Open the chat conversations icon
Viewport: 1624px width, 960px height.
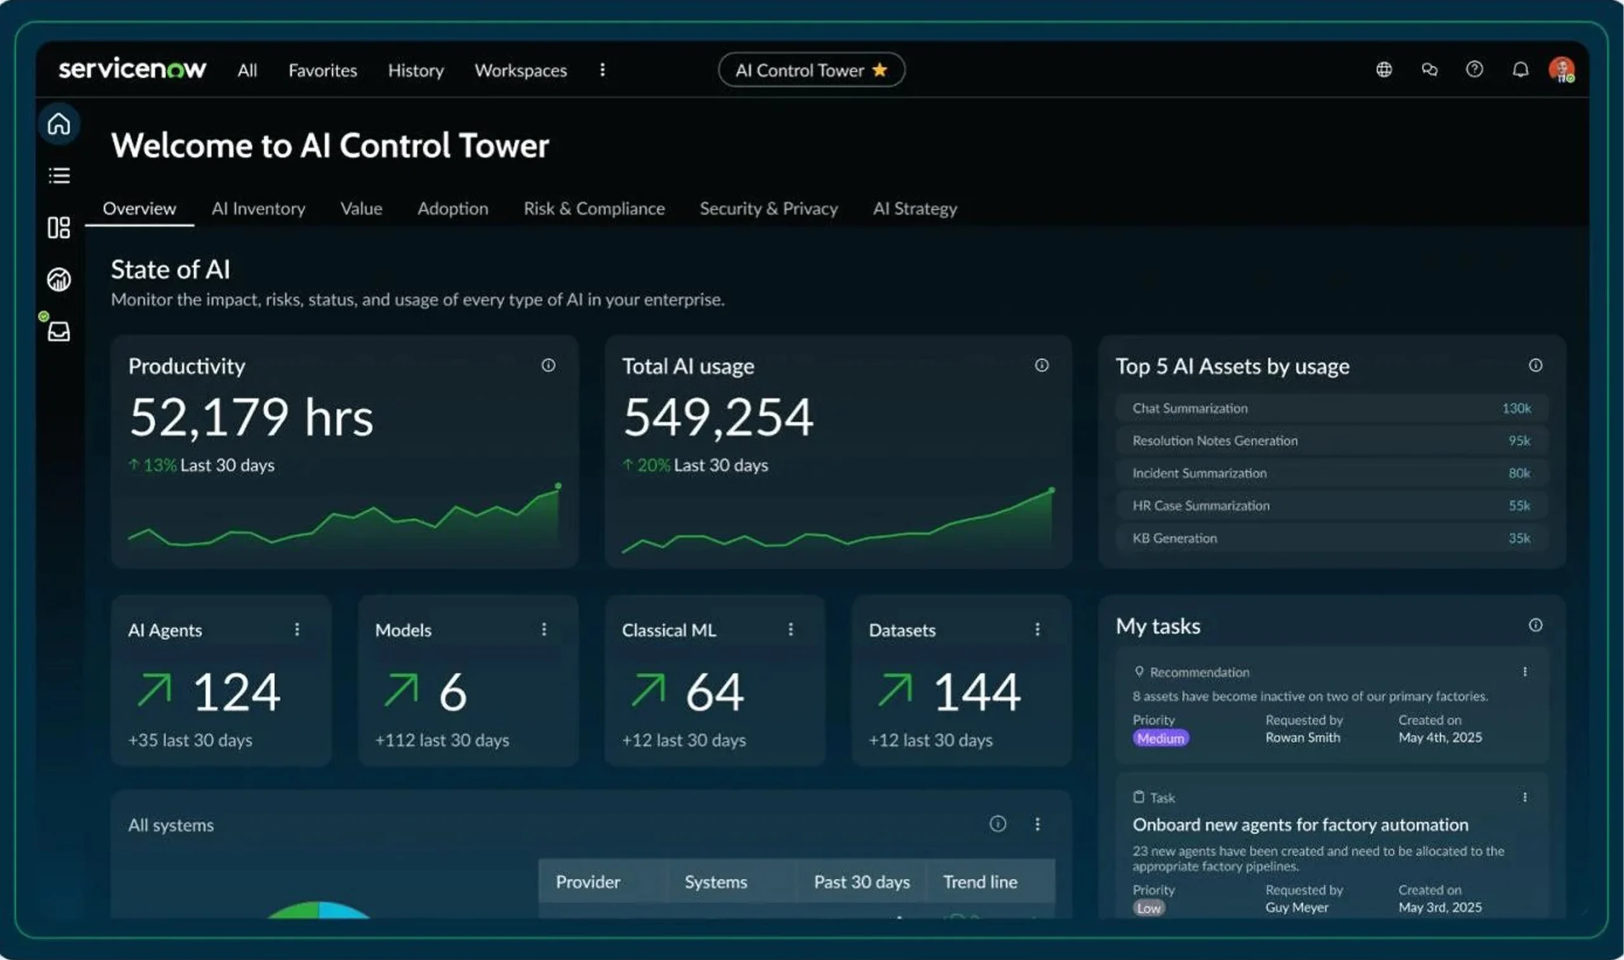point(1429,69)
